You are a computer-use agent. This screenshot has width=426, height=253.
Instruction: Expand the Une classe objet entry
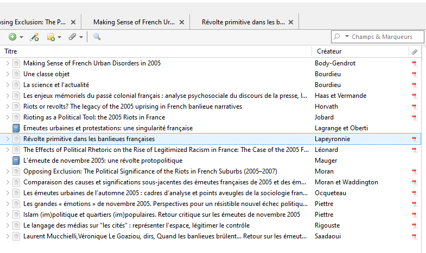tap(7, 74)
